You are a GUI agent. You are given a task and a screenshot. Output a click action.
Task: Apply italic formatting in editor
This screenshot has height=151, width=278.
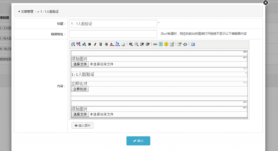click(95, 44)
